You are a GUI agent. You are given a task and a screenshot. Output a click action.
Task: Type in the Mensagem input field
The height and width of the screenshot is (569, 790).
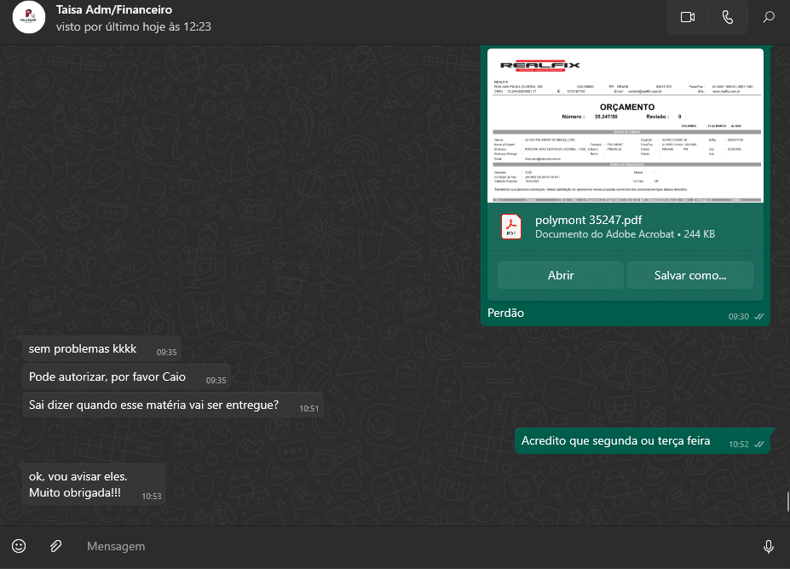[x=409, y=546]
